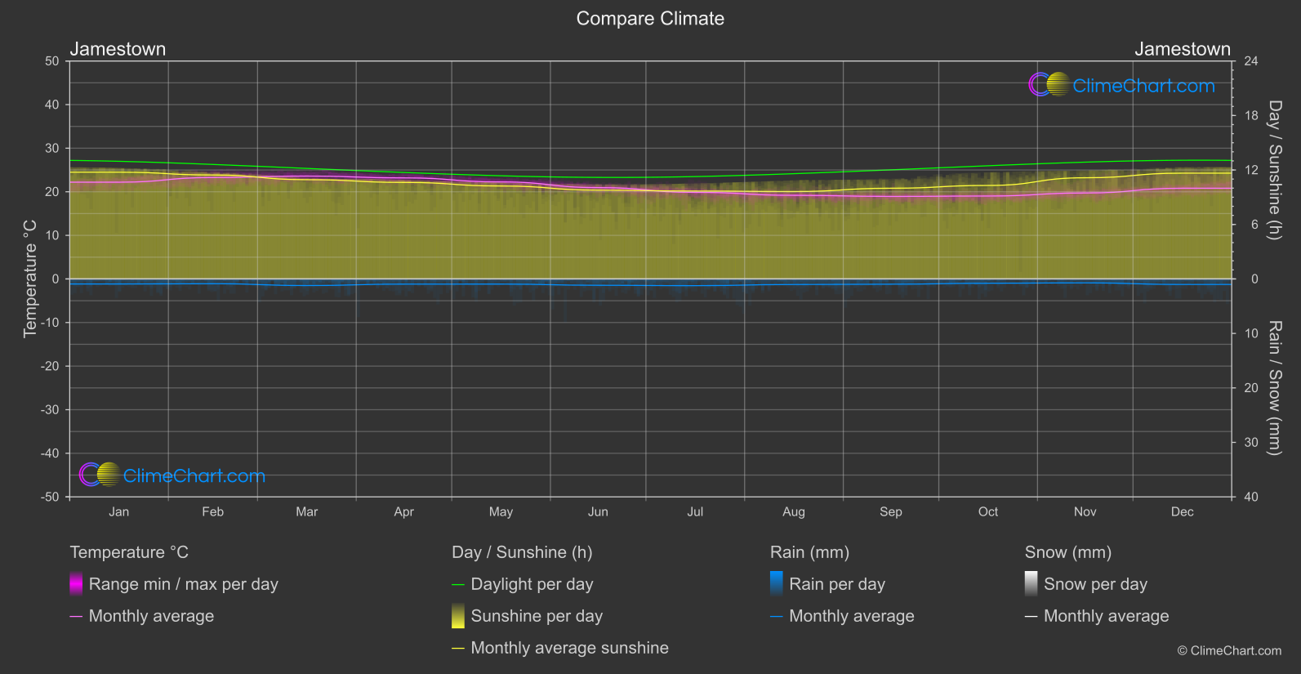Click the right Jamestown location label
Image resolution: width=1301 pixels, height=674 pixels.
click(1183, 49)
